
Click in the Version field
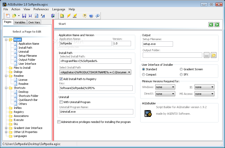(x=122, y=43)
